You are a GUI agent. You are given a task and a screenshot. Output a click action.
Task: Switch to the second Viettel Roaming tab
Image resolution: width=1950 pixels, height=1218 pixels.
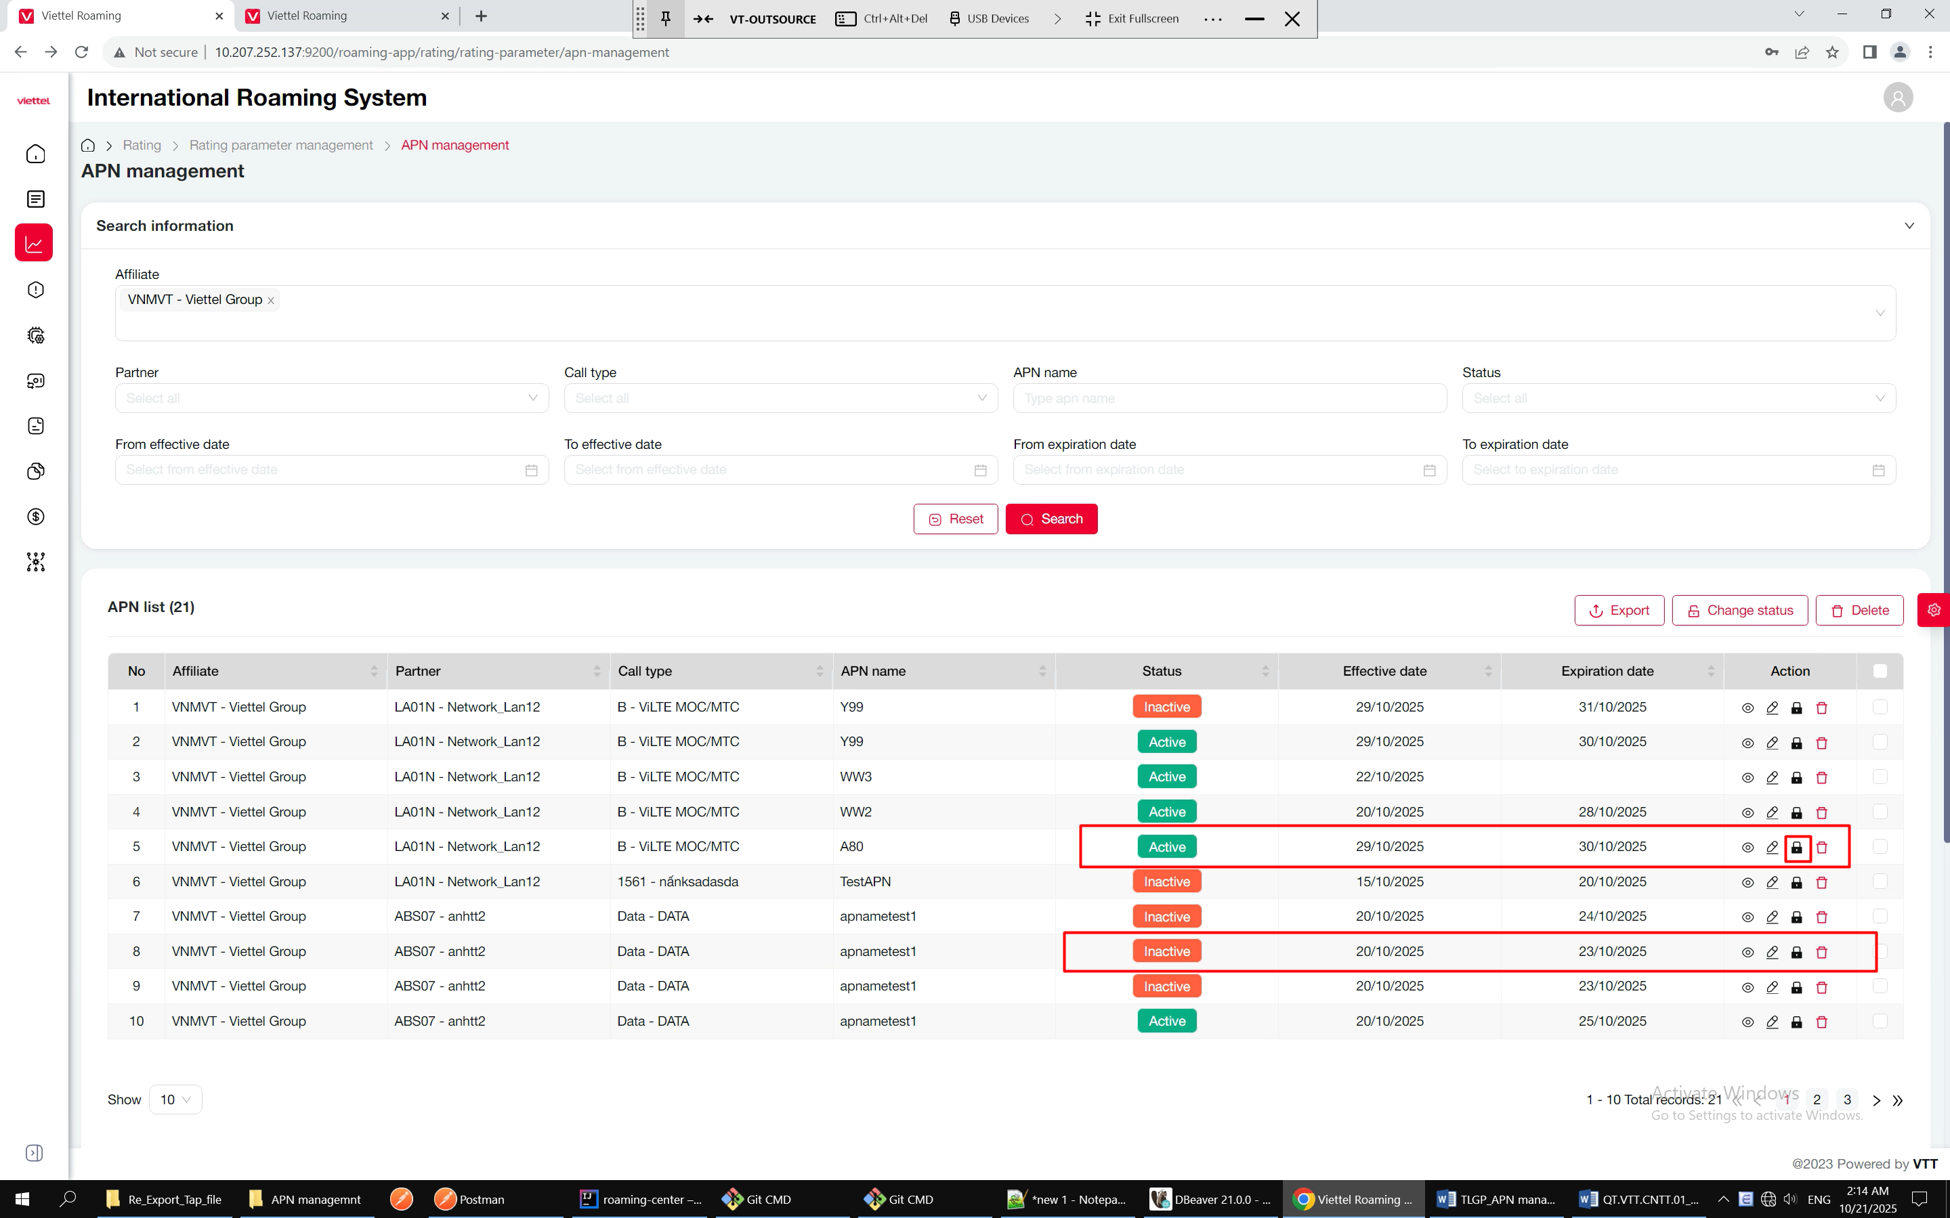(347, 16)
